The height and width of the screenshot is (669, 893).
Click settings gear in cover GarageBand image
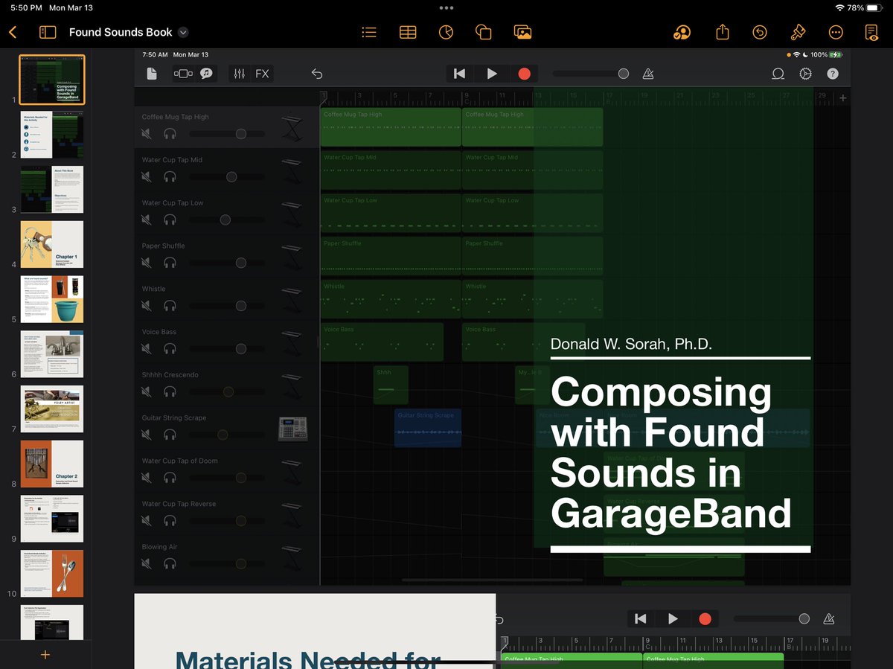[805, 74]
